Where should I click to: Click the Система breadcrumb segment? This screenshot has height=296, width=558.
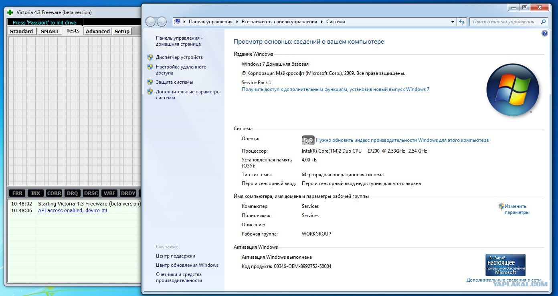(336, 22)
